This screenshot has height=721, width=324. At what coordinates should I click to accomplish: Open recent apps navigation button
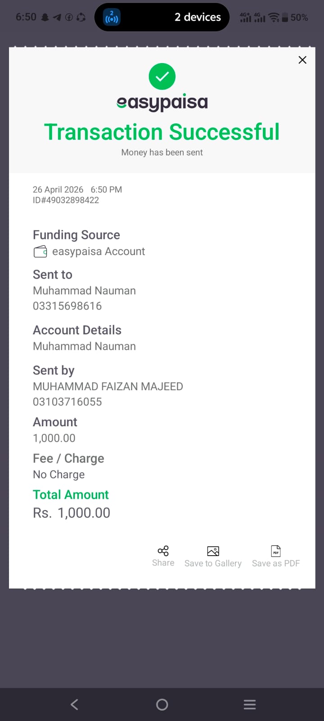250,704
